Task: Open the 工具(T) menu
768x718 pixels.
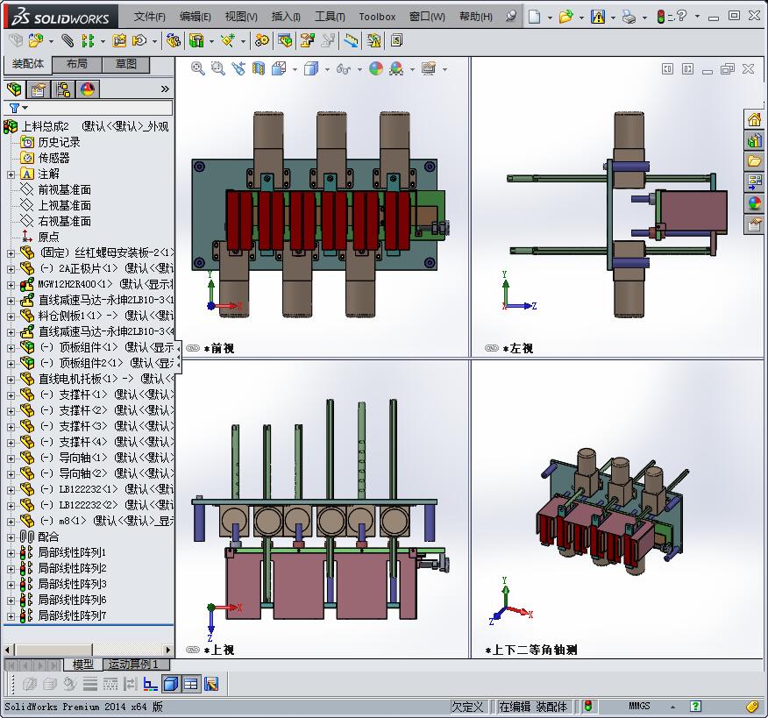Action: click(x=331, y=17)
